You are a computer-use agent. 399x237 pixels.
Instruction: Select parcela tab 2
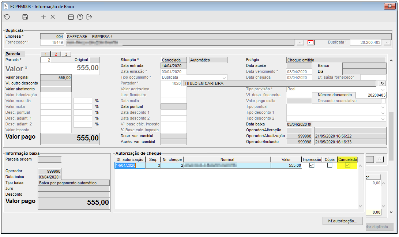point(56,54)
